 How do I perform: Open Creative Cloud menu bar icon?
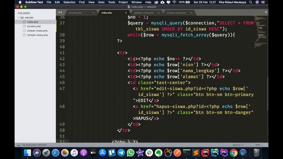point(156,2)
